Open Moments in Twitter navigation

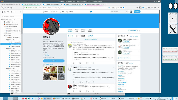coord(54,12)
